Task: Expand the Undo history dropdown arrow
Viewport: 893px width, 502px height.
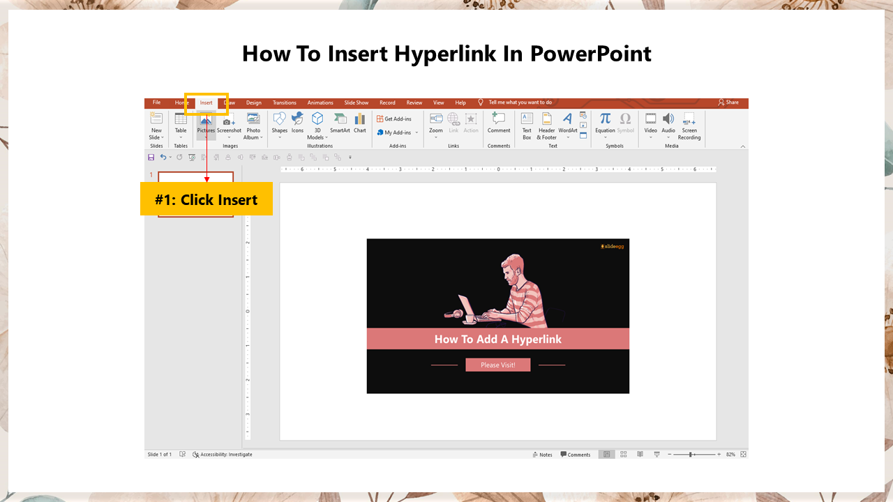Action: (170, 158)
